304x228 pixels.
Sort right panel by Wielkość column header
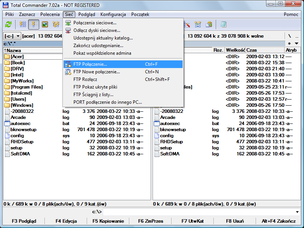(236, 50)
